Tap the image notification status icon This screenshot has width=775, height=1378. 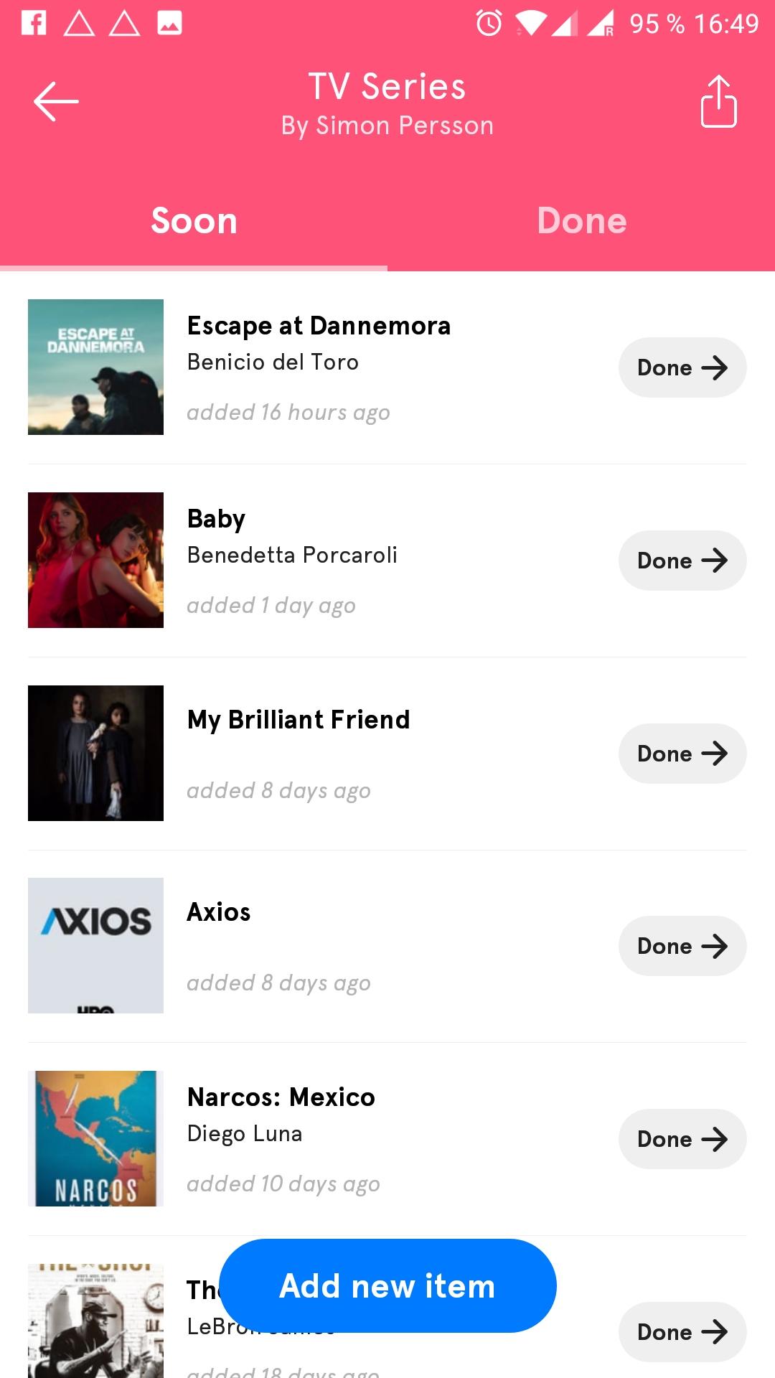(x=169, y=23)
